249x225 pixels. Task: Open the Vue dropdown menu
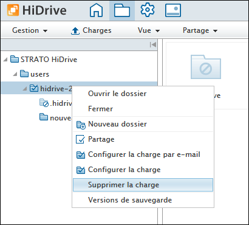(x=149, y=30)
